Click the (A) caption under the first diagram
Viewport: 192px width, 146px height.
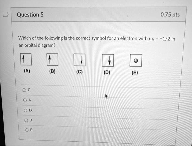pyautogui.click(x=27, y=71)
